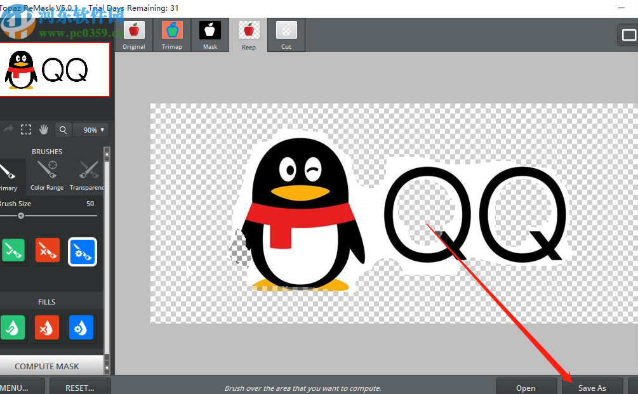Select the green keep brush
This screenshot has width=638, height=394.
click(13, 251)
